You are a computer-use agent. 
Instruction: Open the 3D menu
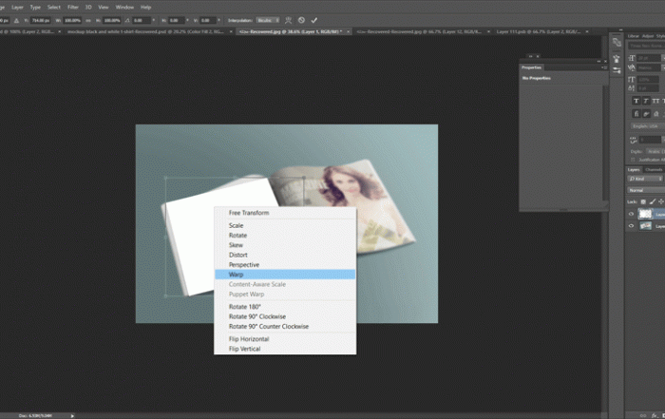click(88, 8)
